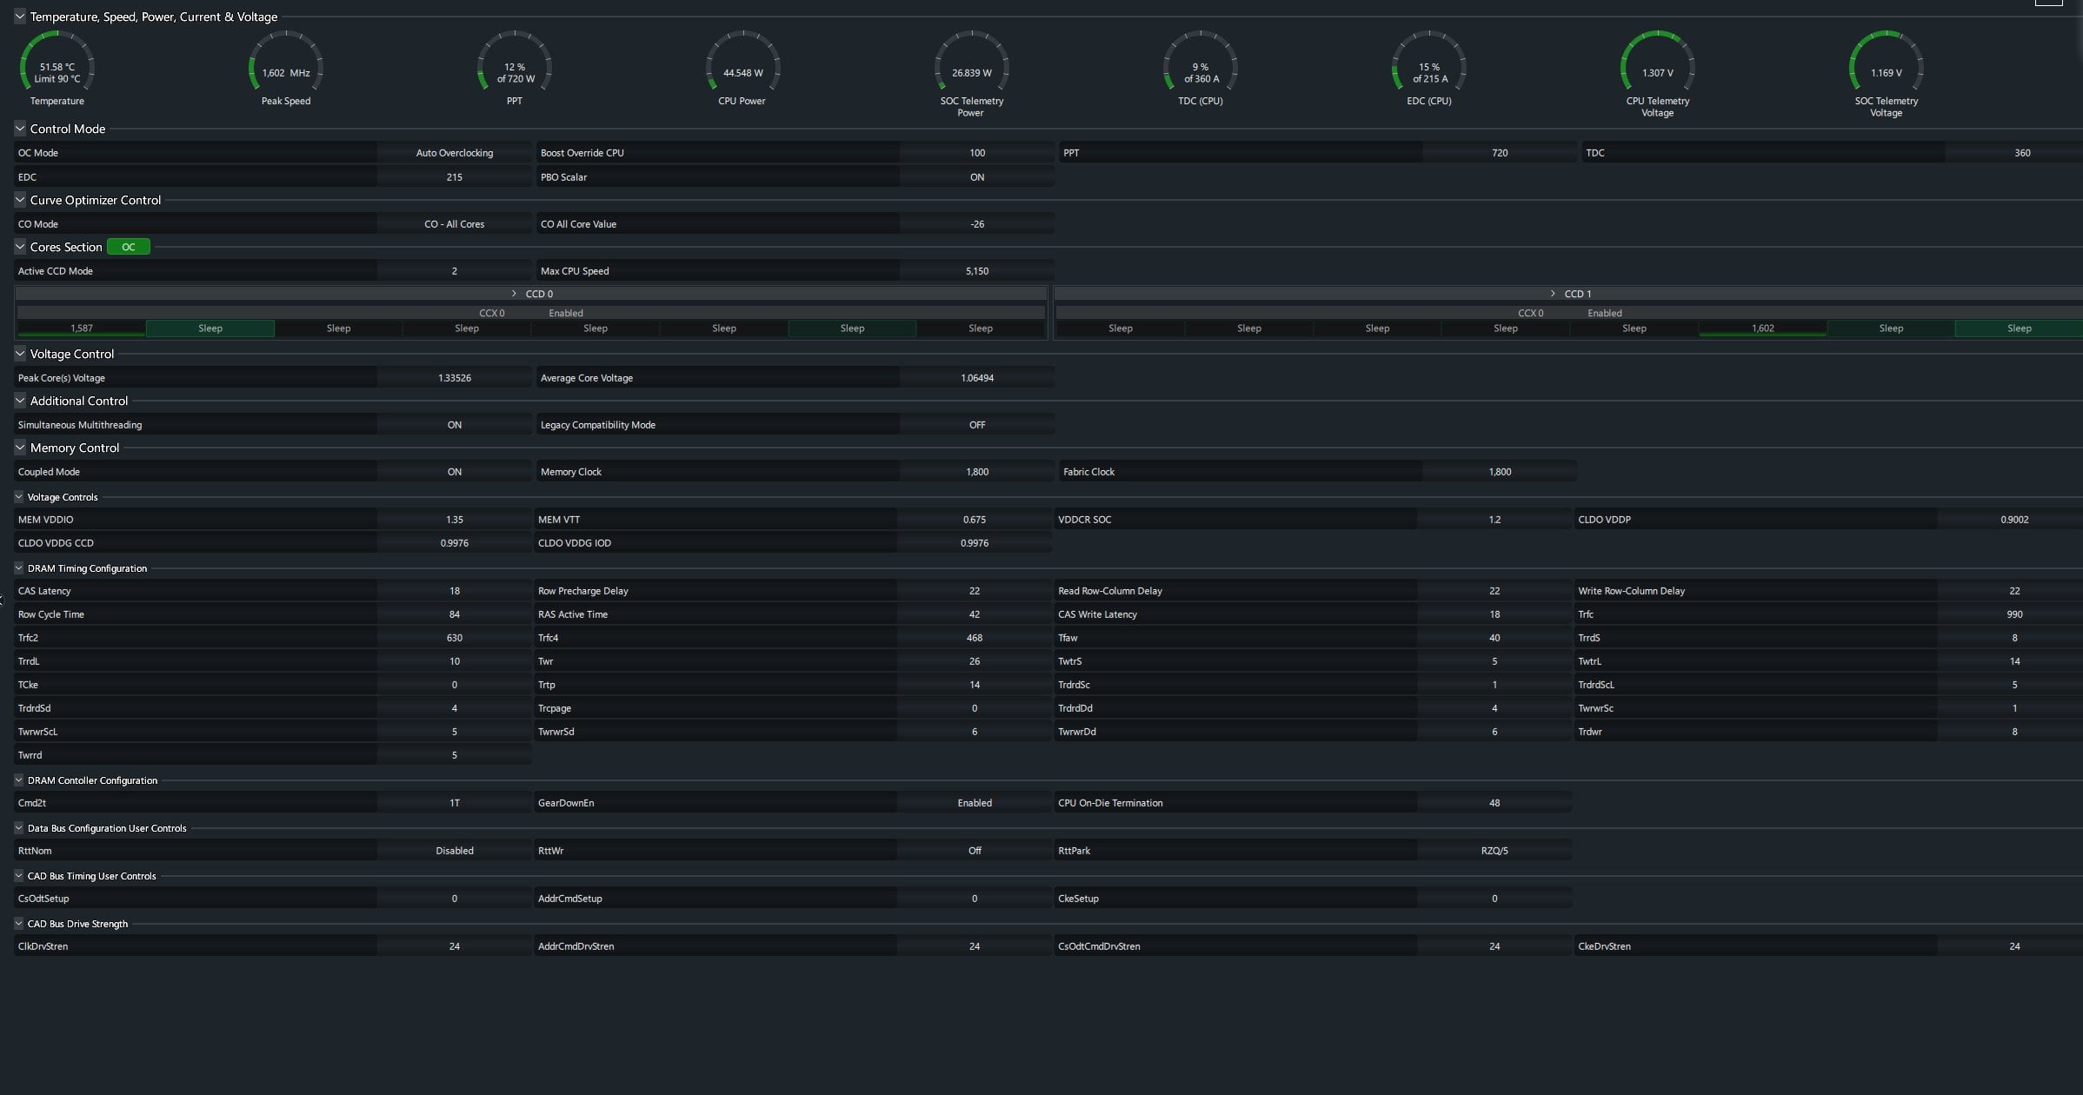The image size is (2083, 1095).
Task: Select the Row Cycle Time value 84
Action: click(455, 614)
